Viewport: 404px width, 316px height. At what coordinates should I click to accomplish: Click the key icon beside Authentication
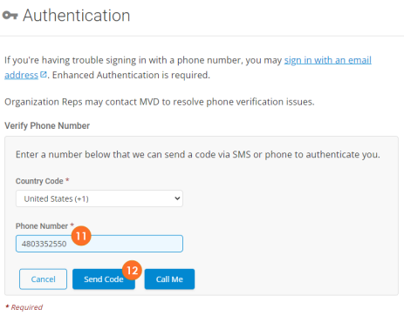(x=10, y=16)
